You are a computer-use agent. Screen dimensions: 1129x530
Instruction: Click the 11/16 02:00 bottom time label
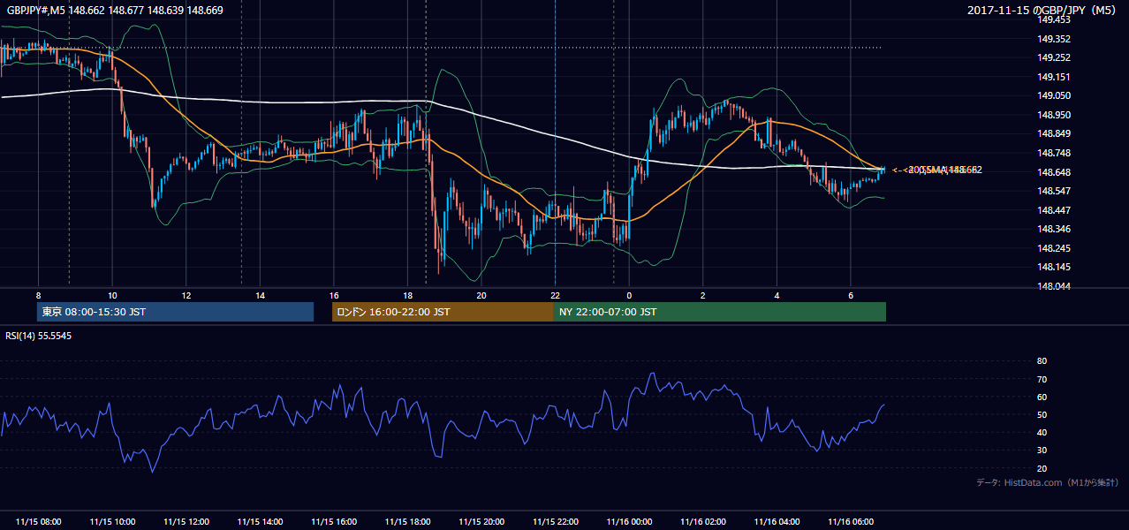point(703,522)
